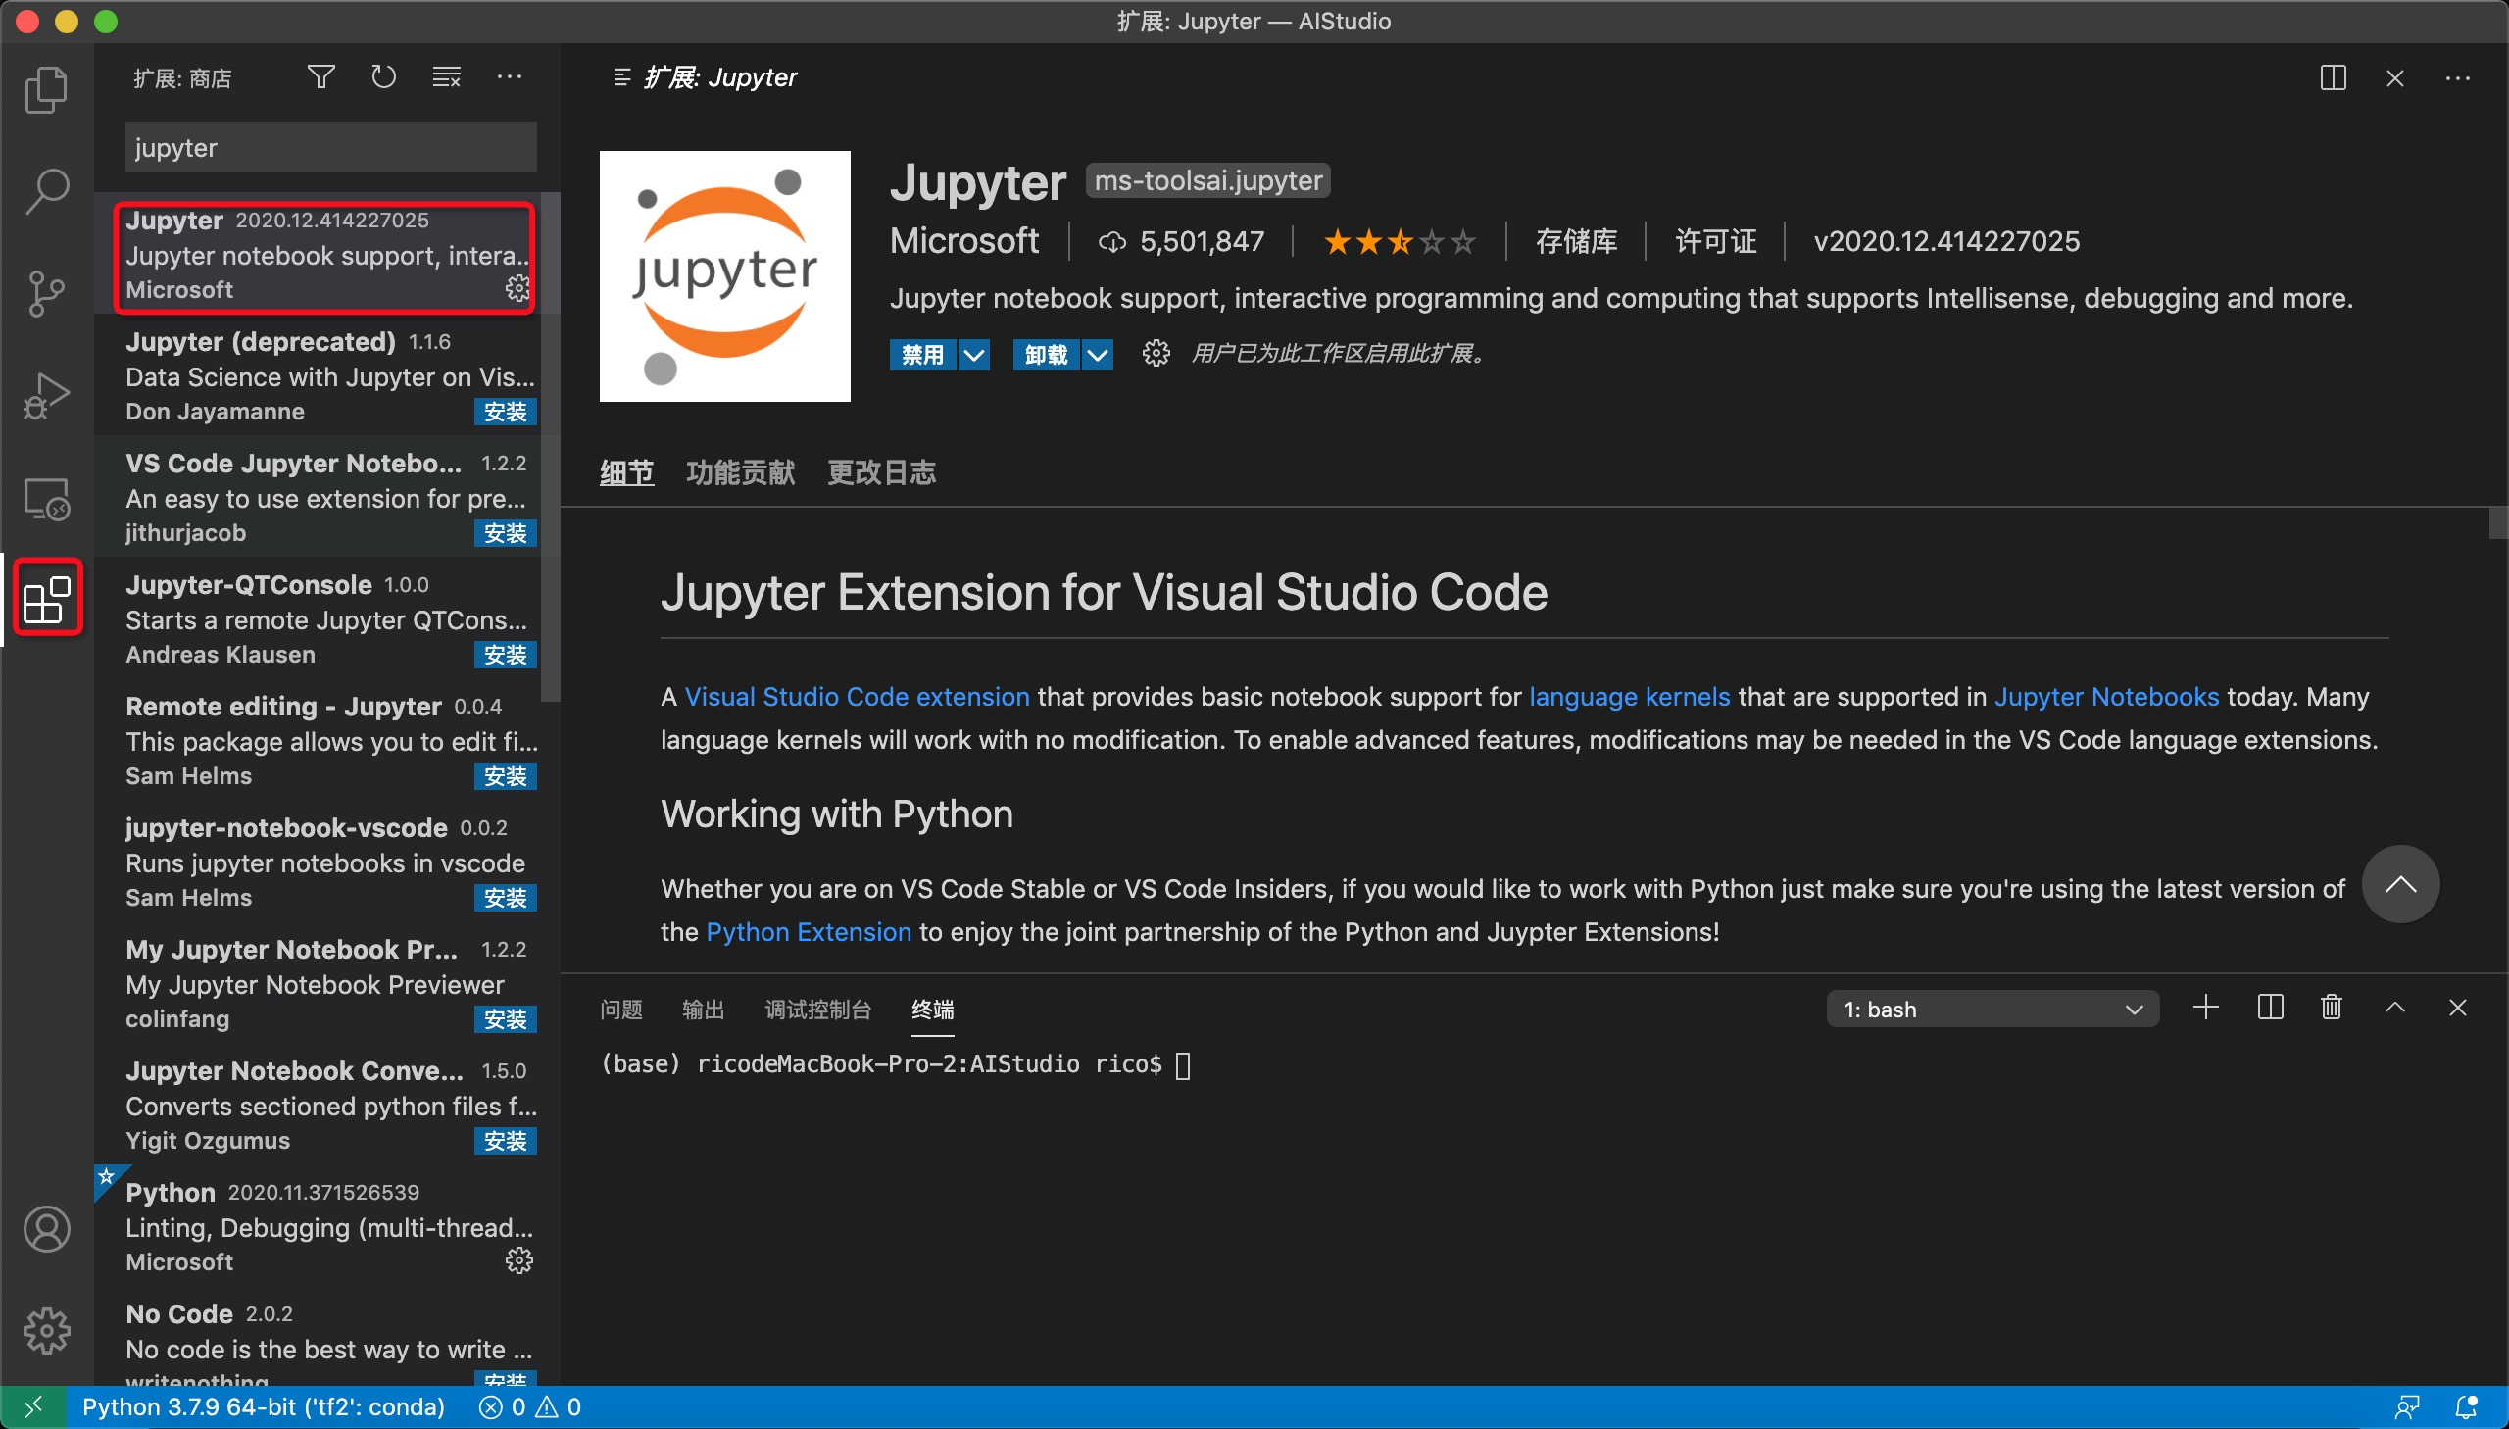Create a new terminal with plus icon
Viewport: 2509px width, 1429px height.
click(2206, 1008)
